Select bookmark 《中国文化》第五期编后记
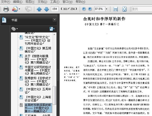Image resolution: width=152 pixels, height=116 pixels. click(x=38, y=50)
